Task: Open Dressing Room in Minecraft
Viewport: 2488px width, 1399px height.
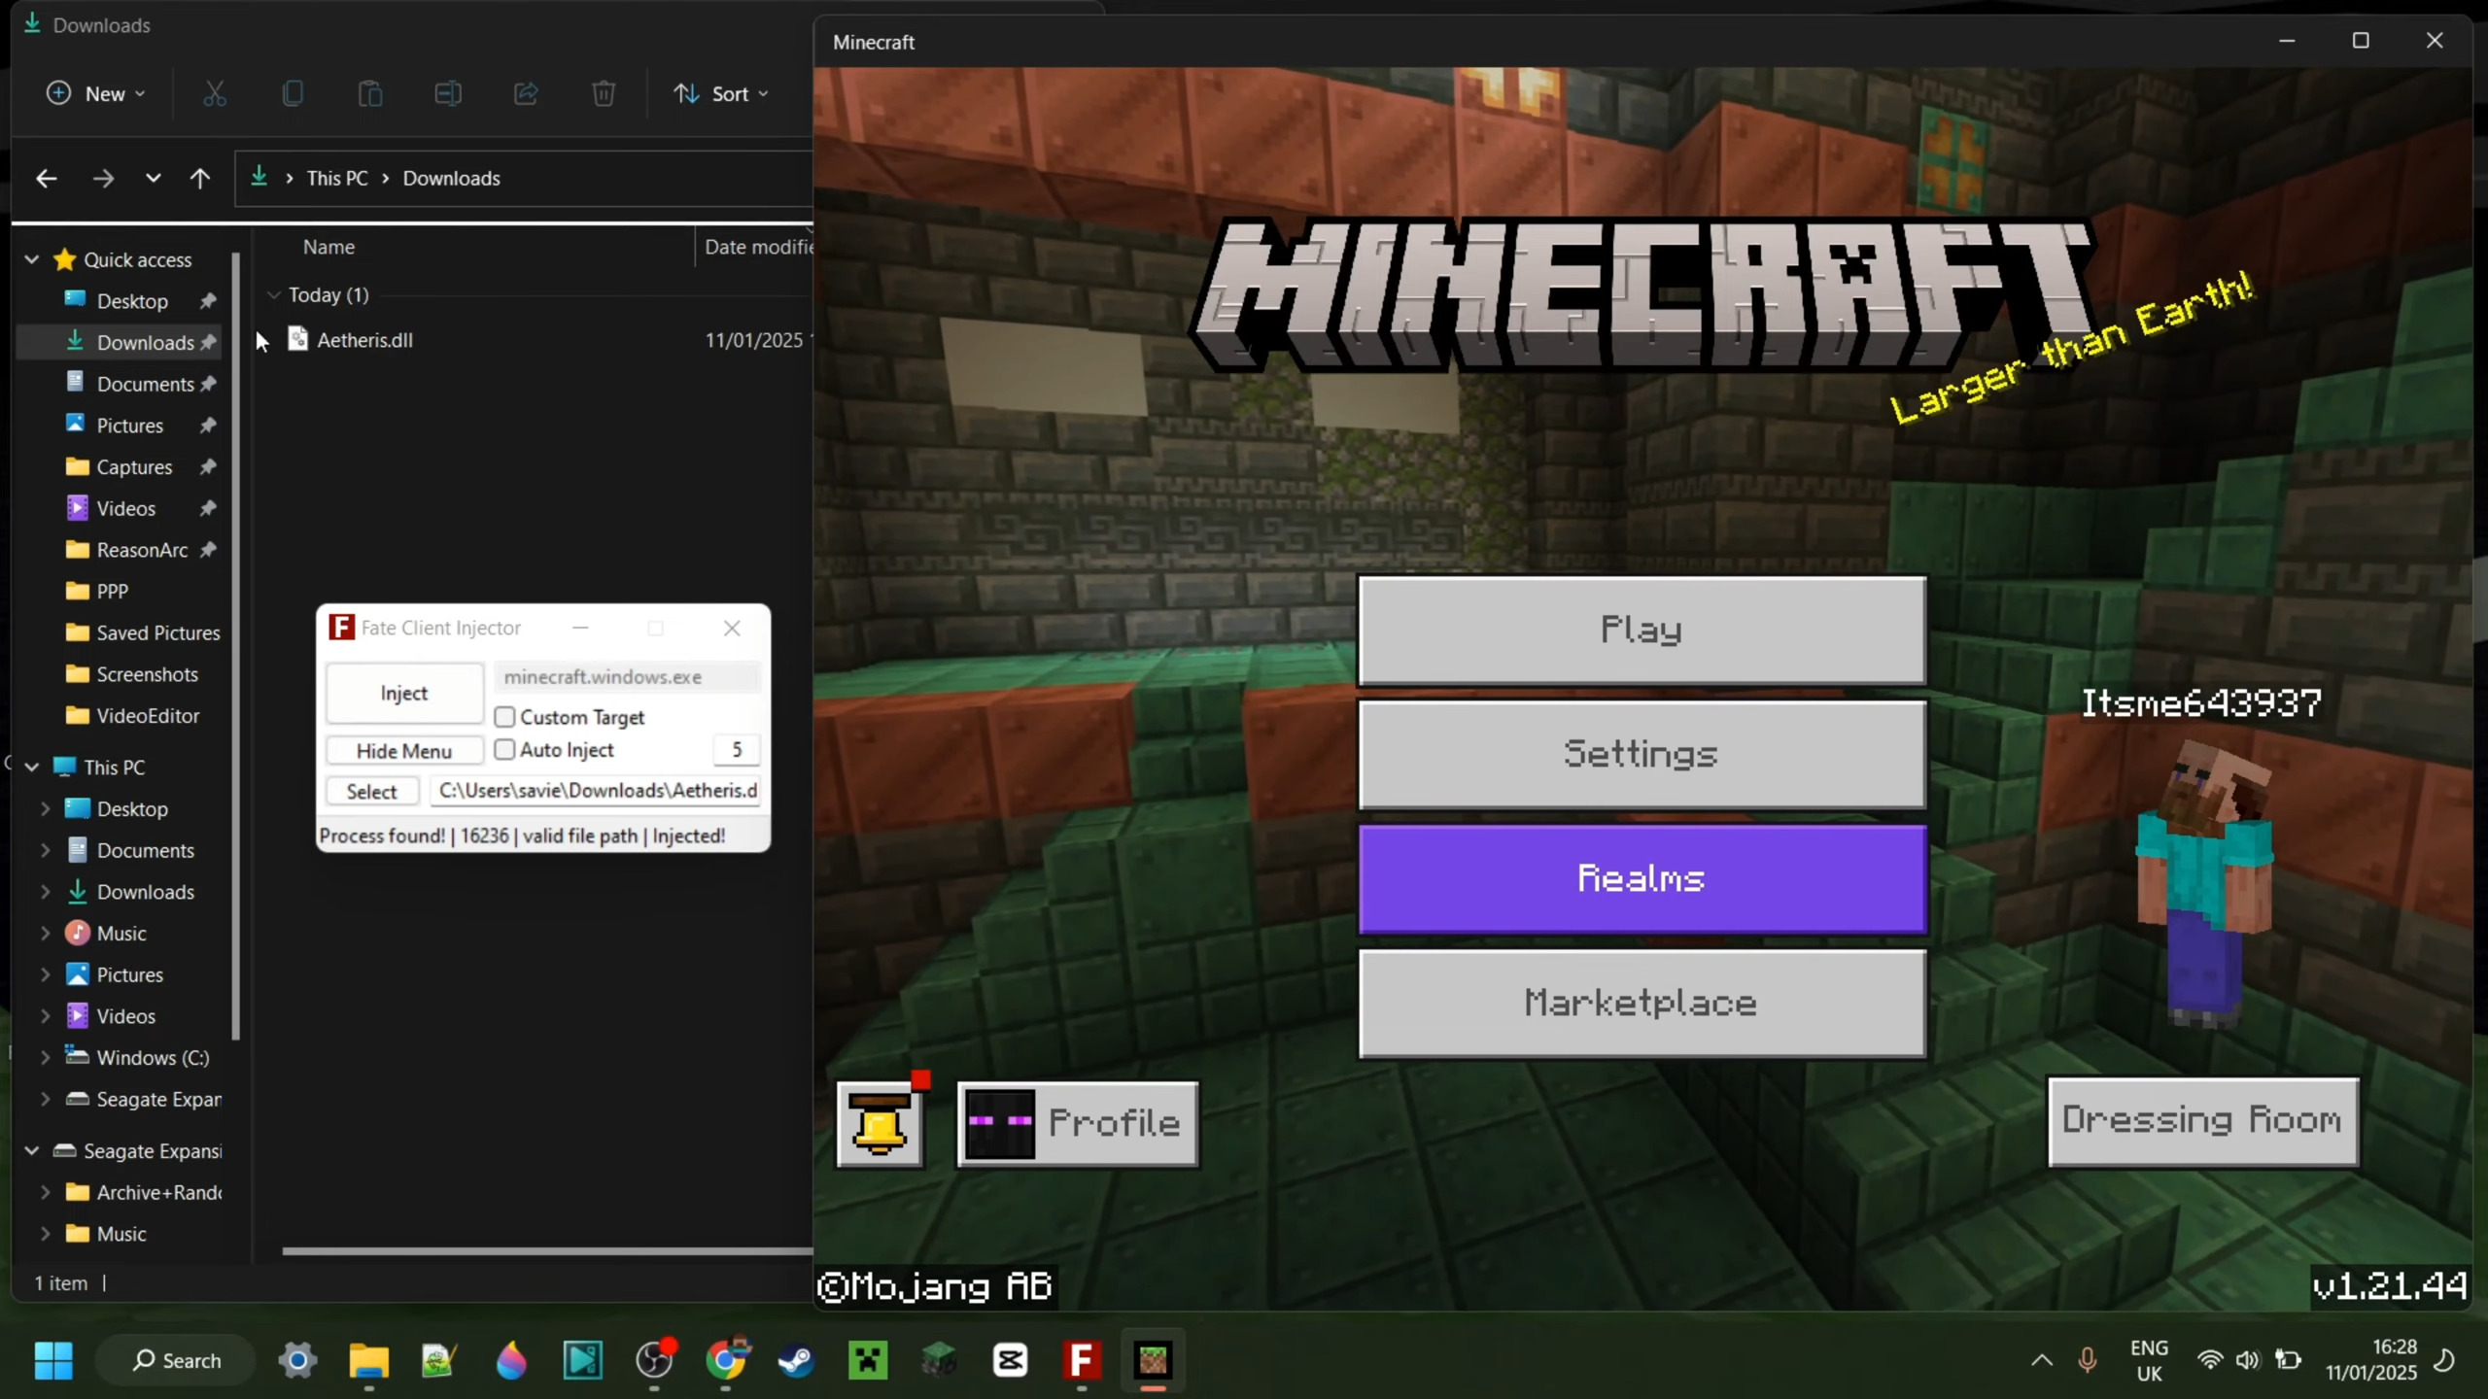Action: 2202,1121
